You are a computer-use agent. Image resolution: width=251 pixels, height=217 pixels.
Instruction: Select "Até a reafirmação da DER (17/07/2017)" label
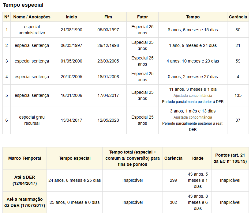[x=25, y=202]
